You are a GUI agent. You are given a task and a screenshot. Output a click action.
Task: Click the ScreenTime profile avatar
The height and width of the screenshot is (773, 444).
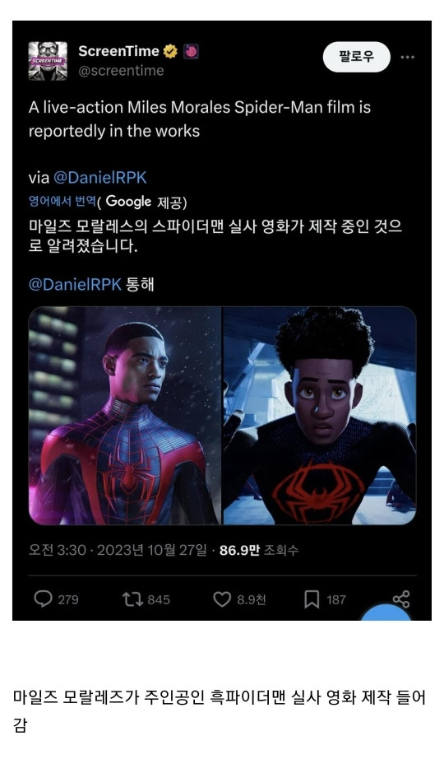pos(48,61)
